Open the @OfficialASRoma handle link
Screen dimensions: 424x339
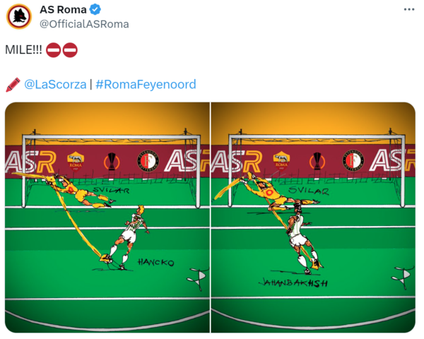[84, 24]
